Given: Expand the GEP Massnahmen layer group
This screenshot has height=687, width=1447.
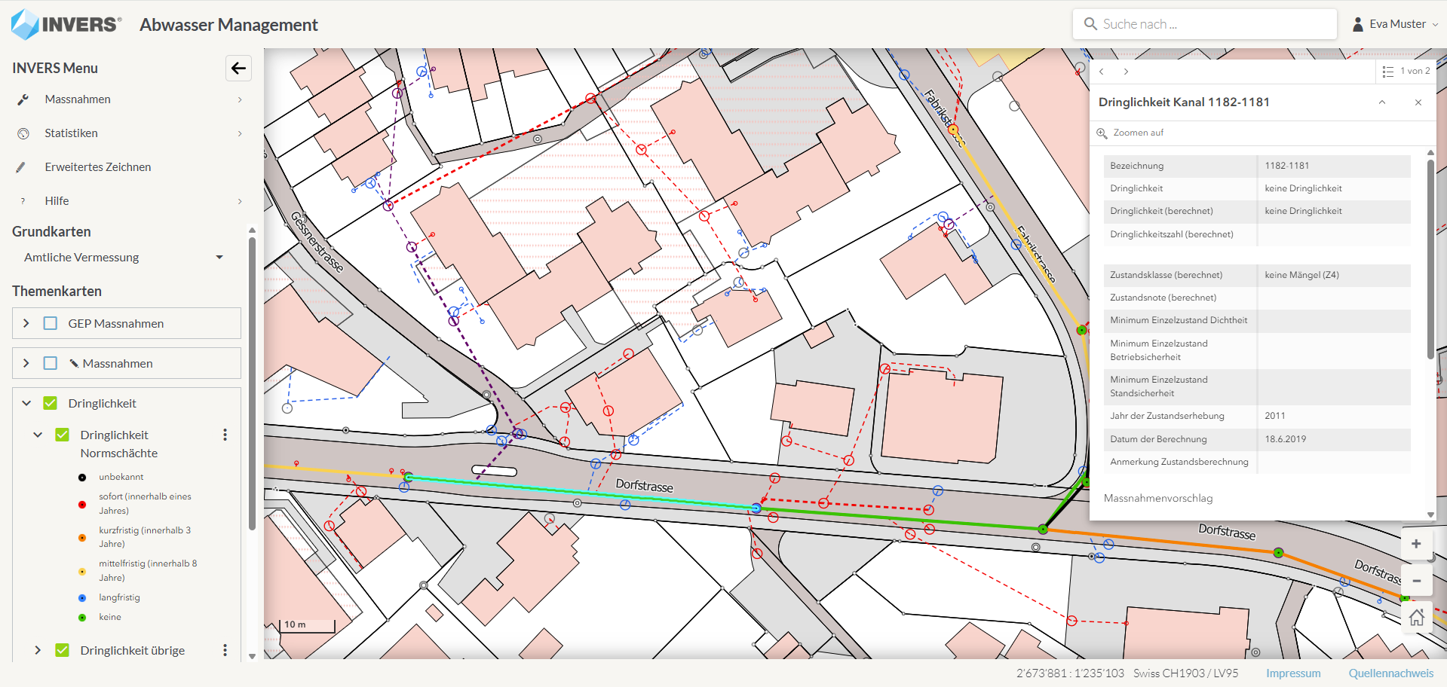Looking at the screenshot, I should (x=26, y=323).
